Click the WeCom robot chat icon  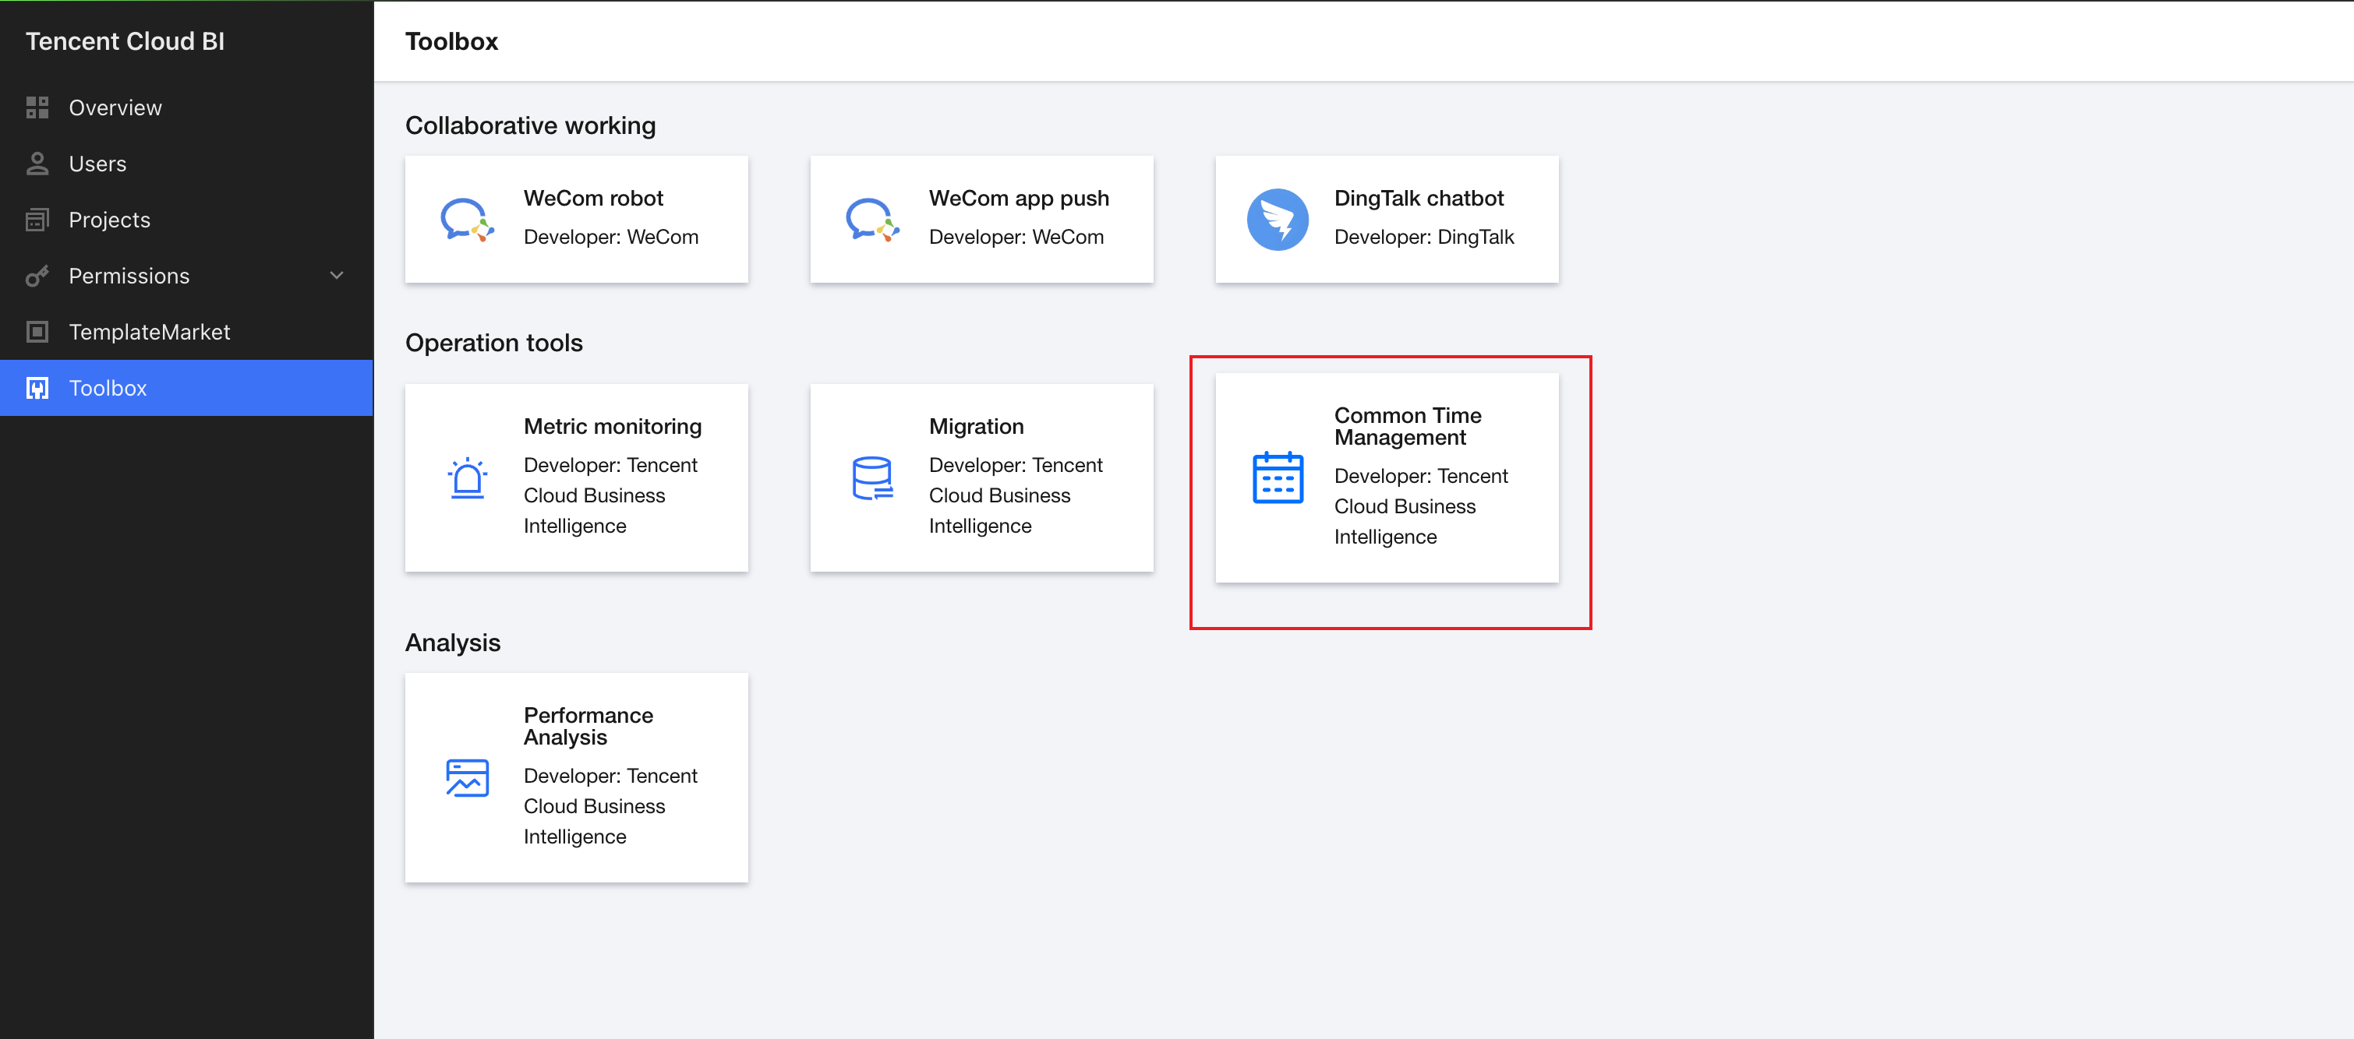(467, 220)
